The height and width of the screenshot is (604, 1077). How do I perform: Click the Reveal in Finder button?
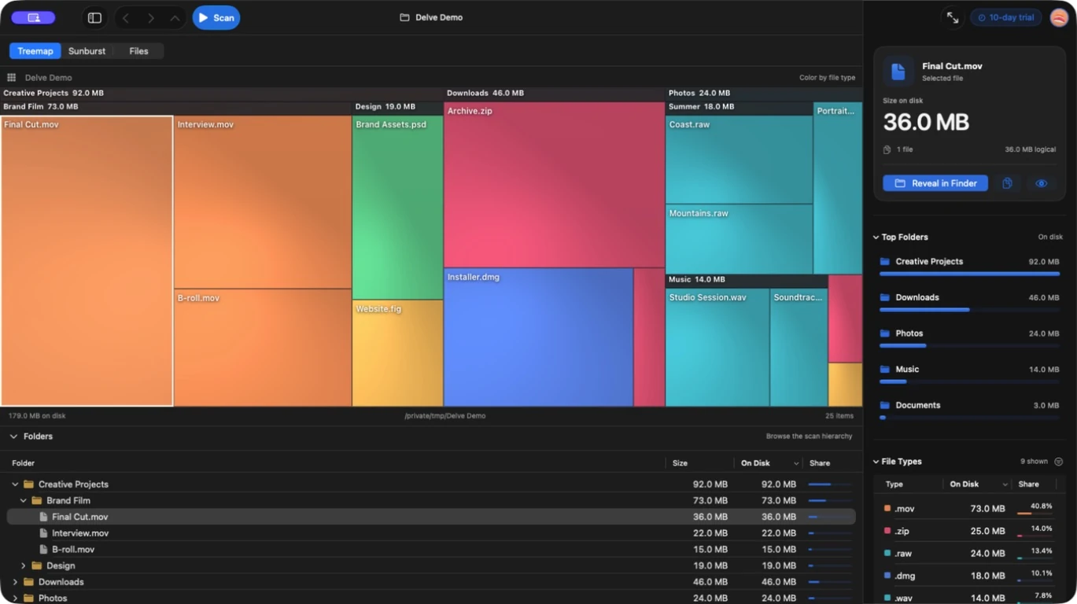(935, 183)
